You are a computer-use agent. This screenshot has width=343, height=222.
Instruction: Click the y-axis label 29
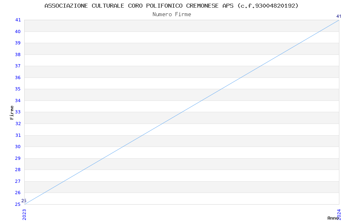point(18,158)
